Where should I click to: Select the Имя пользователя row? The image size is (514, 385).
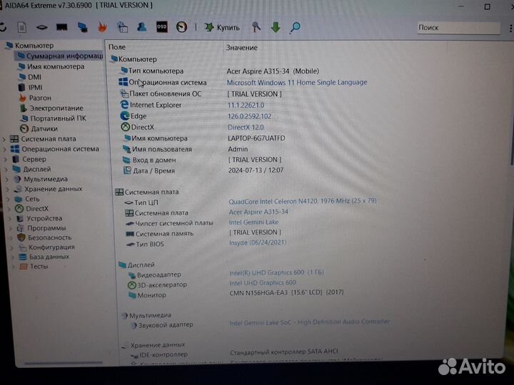(186, 149)
